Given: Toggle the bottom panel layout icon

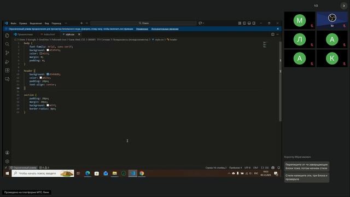Looking at the screenshot, I should pos(249,23).
